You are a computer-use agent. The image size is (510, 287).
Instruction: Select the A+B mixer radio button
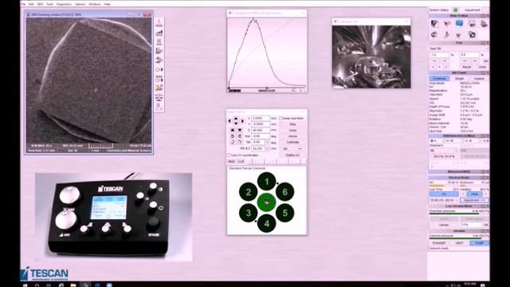tap(445, 141)
